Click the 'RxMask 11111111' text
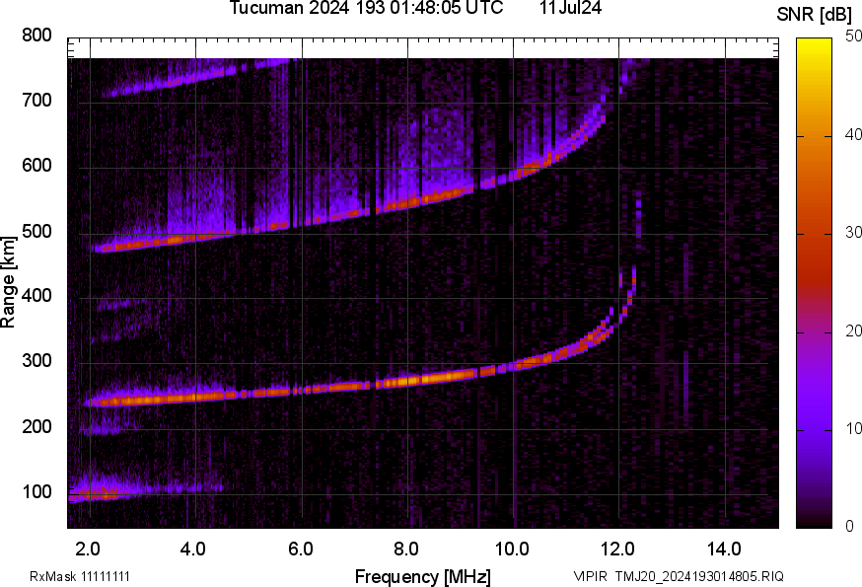The image size is (862, 587). click(80, 576)
